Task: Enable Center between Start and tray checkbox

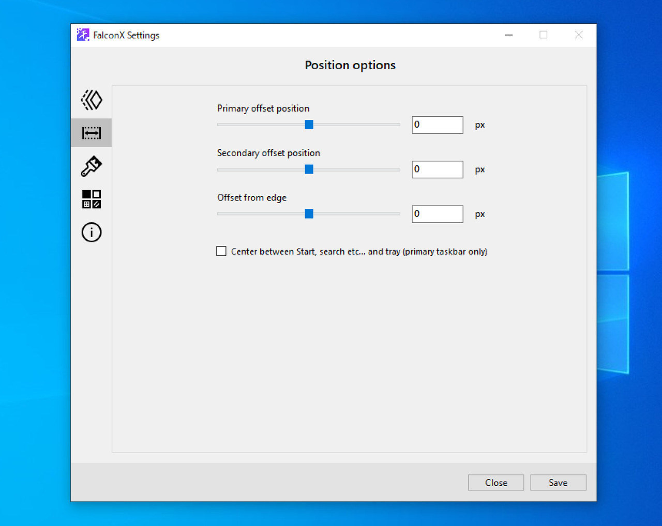Action: 221,252
